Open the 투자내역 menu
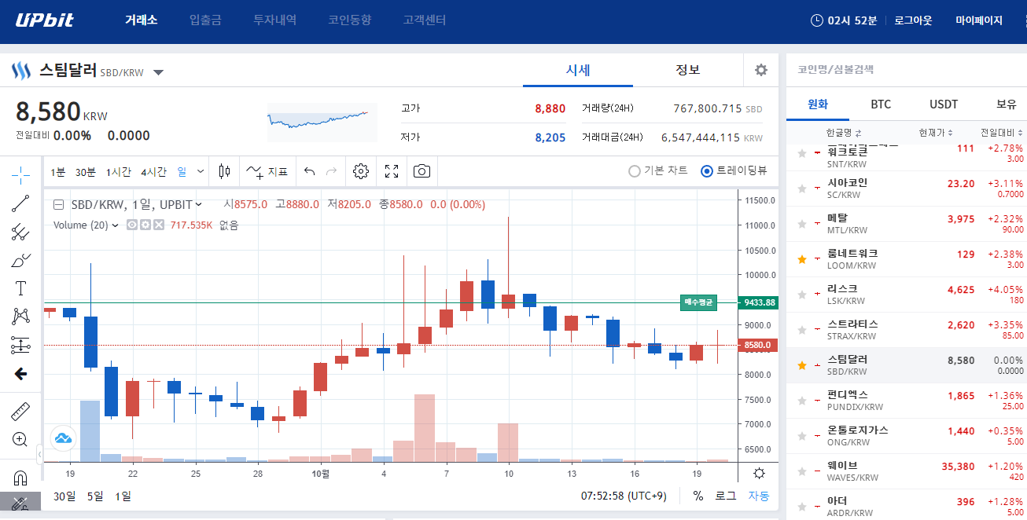The image size is (1027, 520). tap(274, 20)
